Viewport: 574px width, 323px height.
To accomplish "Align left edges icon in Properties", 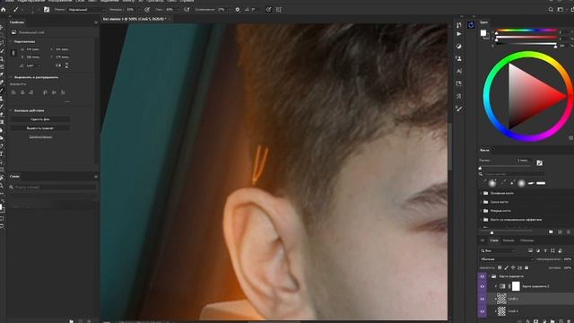I will pyautogui.click(x=13, y=92).
